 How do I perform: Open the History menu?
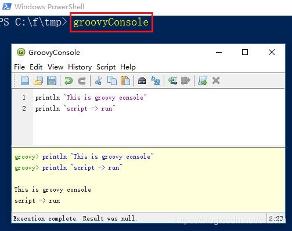80,67
